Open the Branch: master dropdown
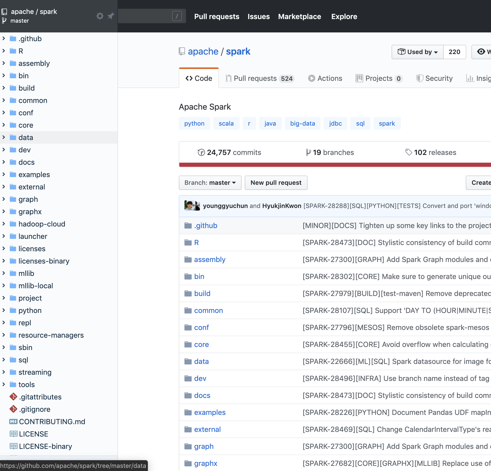 (x=210, y=183)
